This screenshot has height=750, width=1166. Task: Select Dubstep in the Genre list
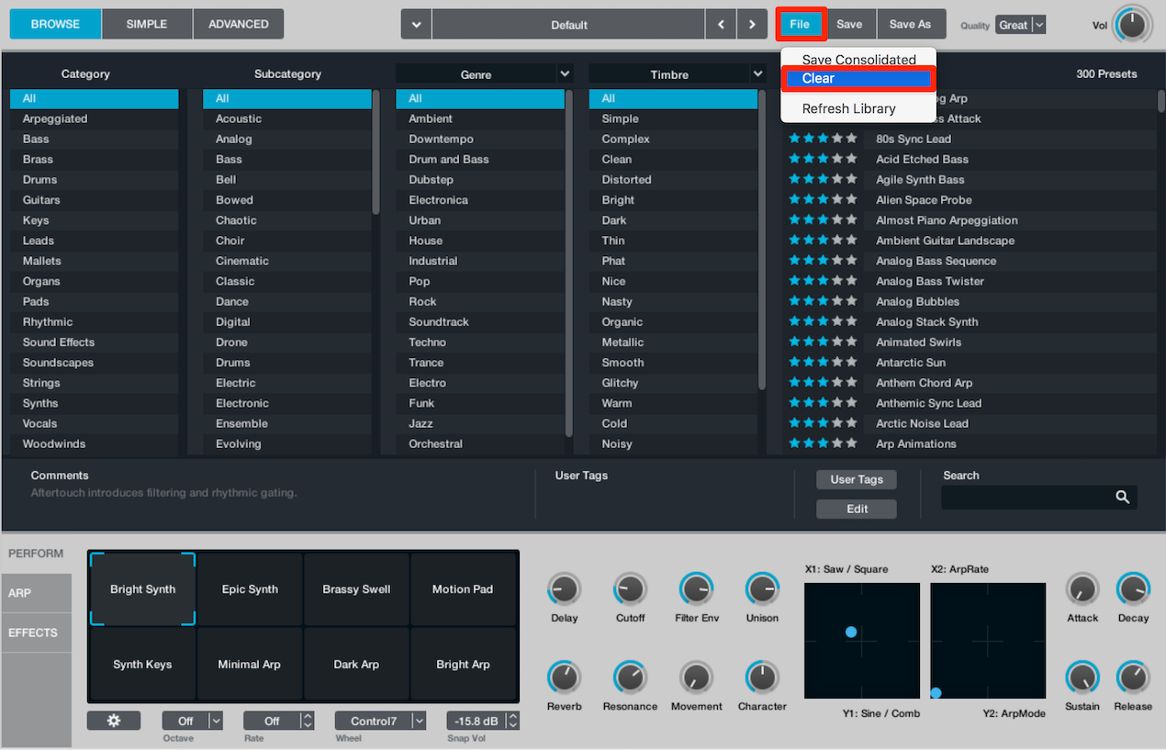(480, 179)
